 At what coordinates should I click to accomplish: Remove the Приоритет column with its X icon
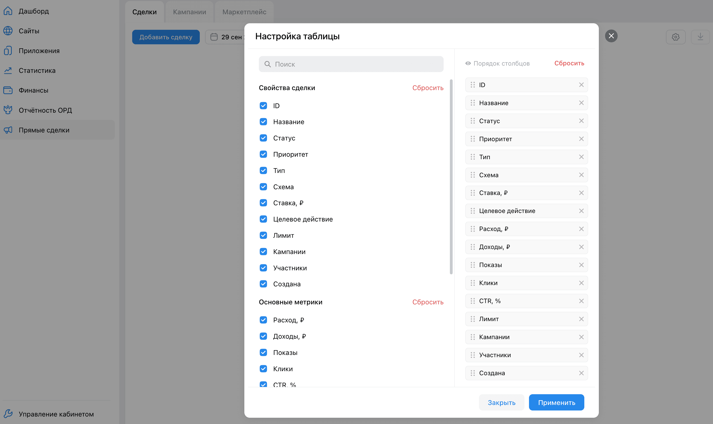581,139
